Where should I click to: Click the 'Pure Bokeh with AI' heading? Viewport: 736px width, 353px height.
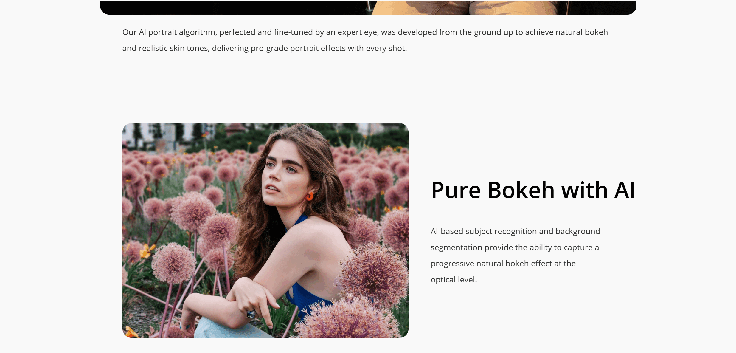tap(533, 190)
